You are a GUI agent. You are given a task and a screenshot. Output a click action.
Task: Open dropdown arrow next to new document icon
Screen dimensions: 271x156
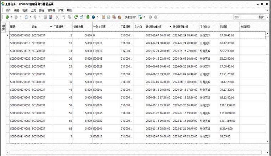coord(31,17)
